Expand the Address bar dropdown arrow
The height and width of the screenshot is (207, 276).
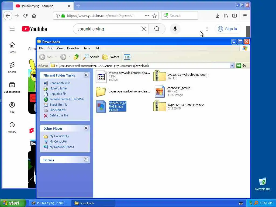232,65
